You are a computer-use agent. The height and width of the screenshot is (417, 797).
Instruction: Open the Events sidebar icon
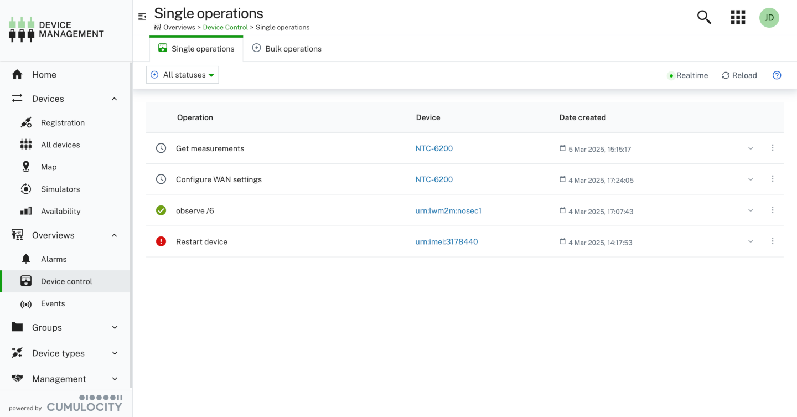pos(26,303)
